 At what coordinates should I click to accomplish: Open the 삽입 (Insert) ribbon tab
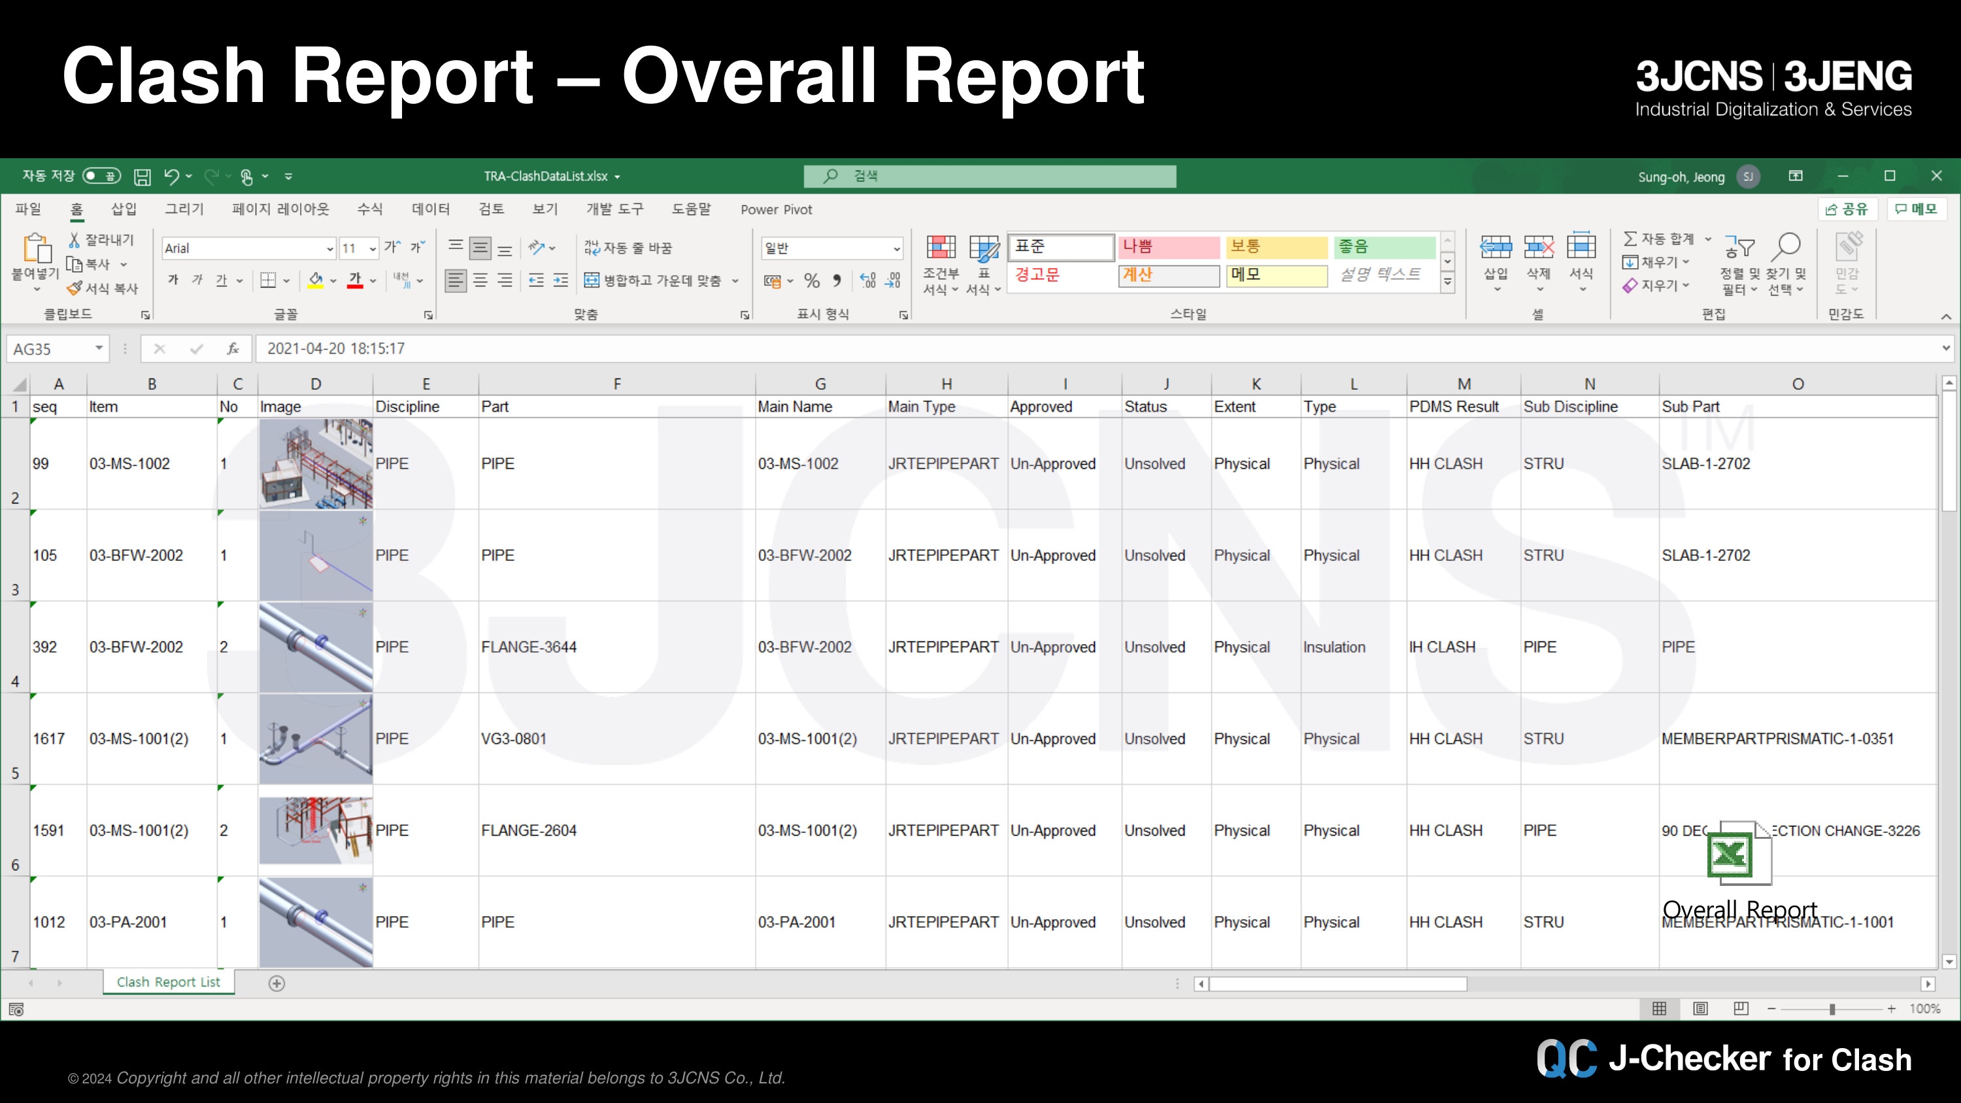pyautogui.click(x=124, y=209)
